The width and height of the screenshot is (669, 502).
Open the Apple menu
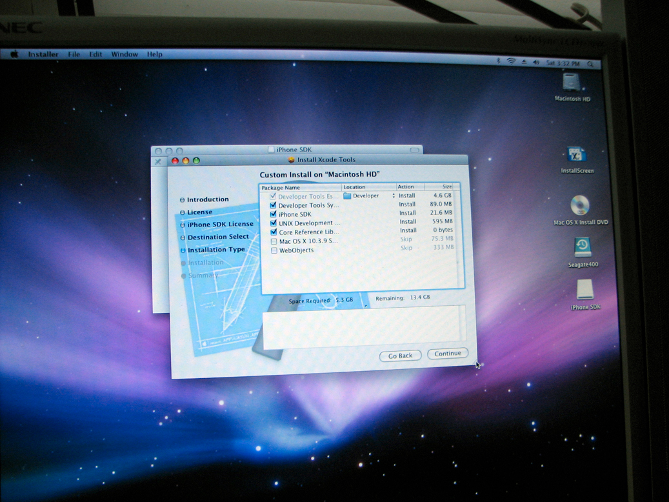pyautogui.click(x=15, y=54)
